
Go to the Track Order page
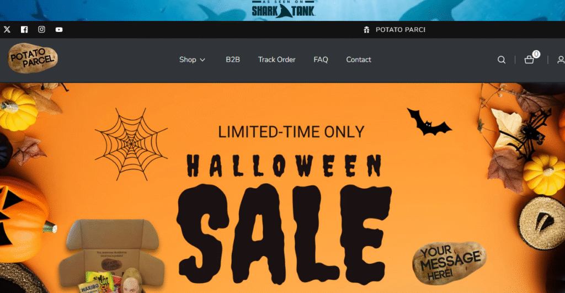pyautogui.click(x=277, y=60)
